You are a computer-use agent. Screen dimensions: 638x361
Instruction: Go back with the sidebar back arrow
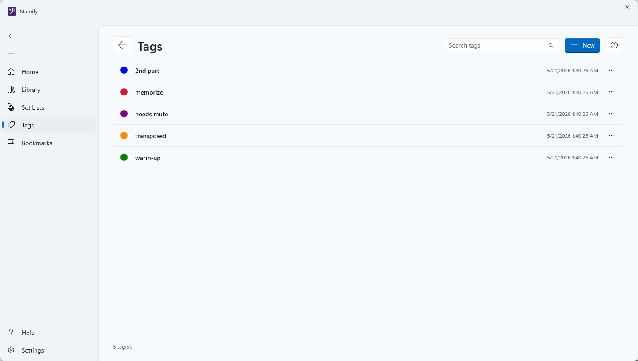pos(11,36)
